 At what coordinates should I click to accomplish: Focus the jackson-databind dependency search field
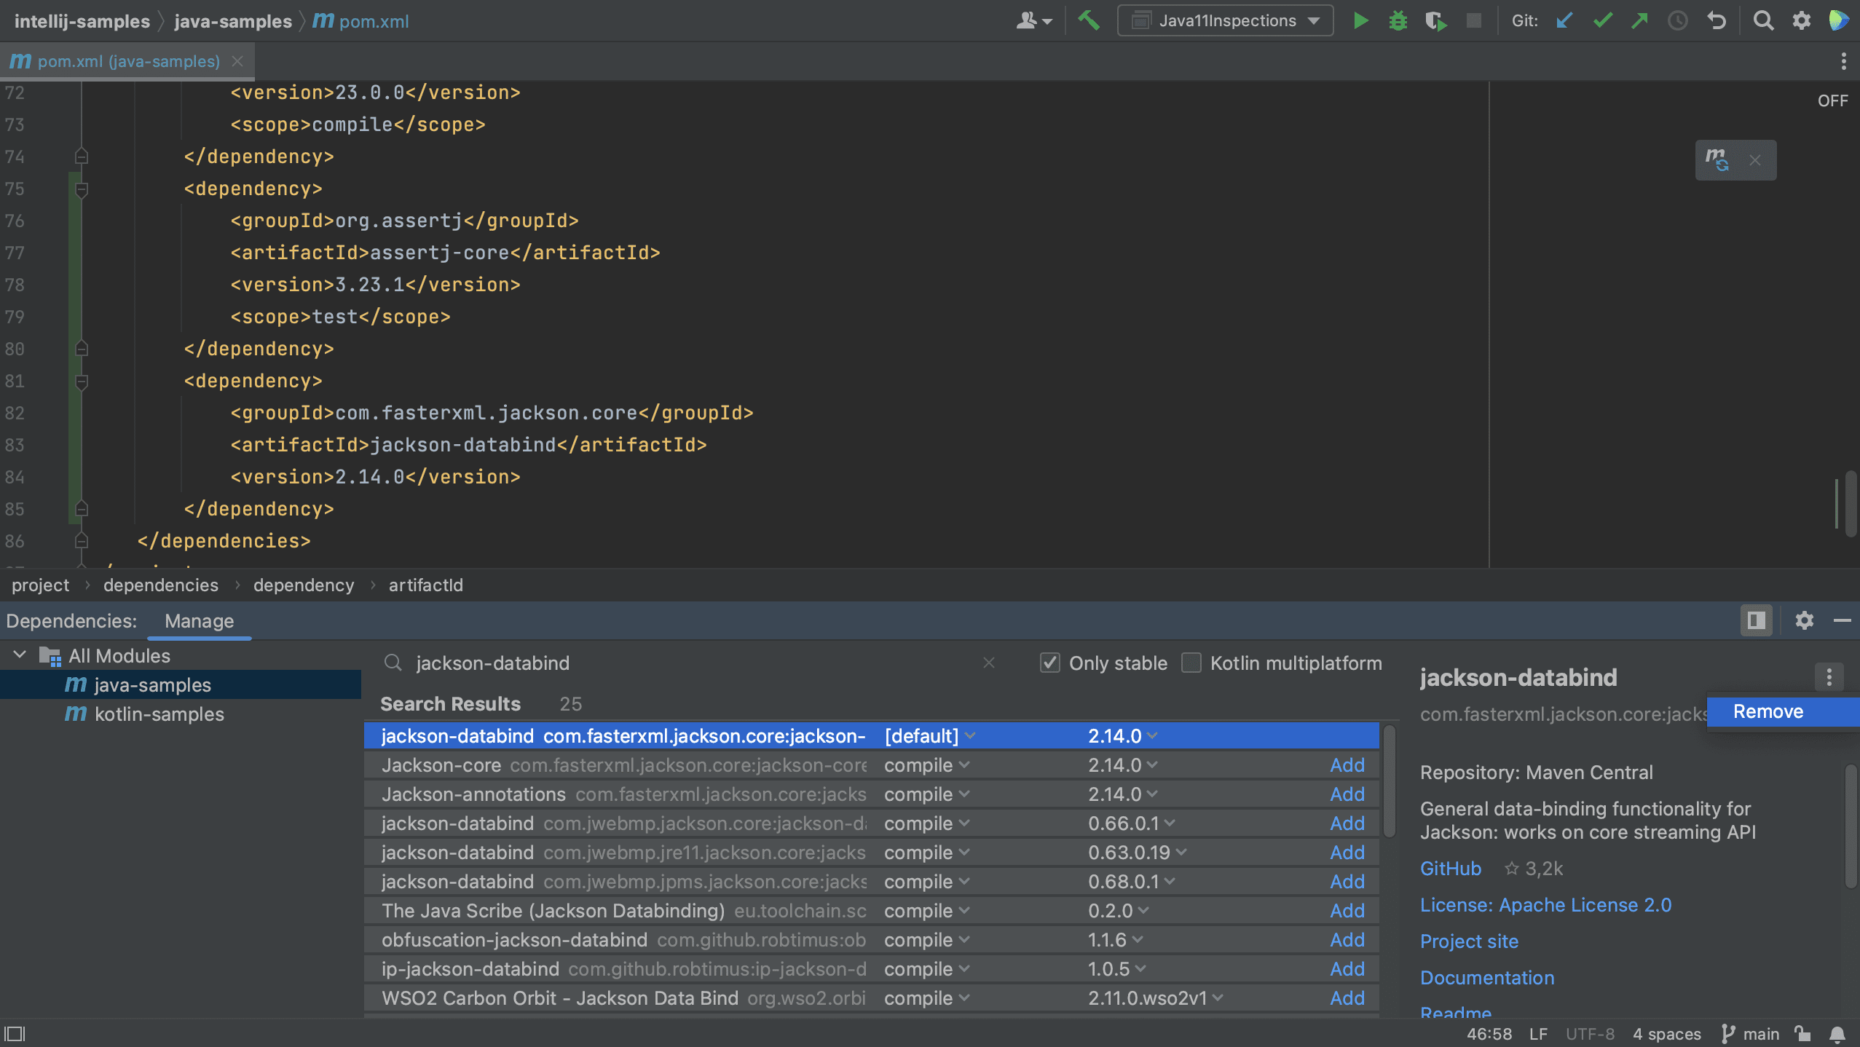[x=692, y=663]
